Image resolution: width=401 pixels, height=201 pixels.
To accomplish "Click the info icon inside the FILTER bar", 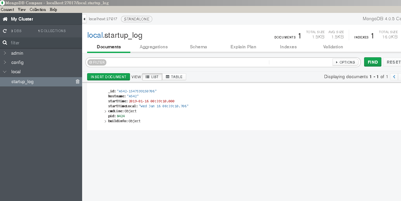I will point(90,62).
